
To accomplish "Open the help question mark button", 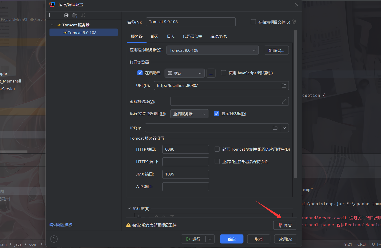I will [54, 239].
